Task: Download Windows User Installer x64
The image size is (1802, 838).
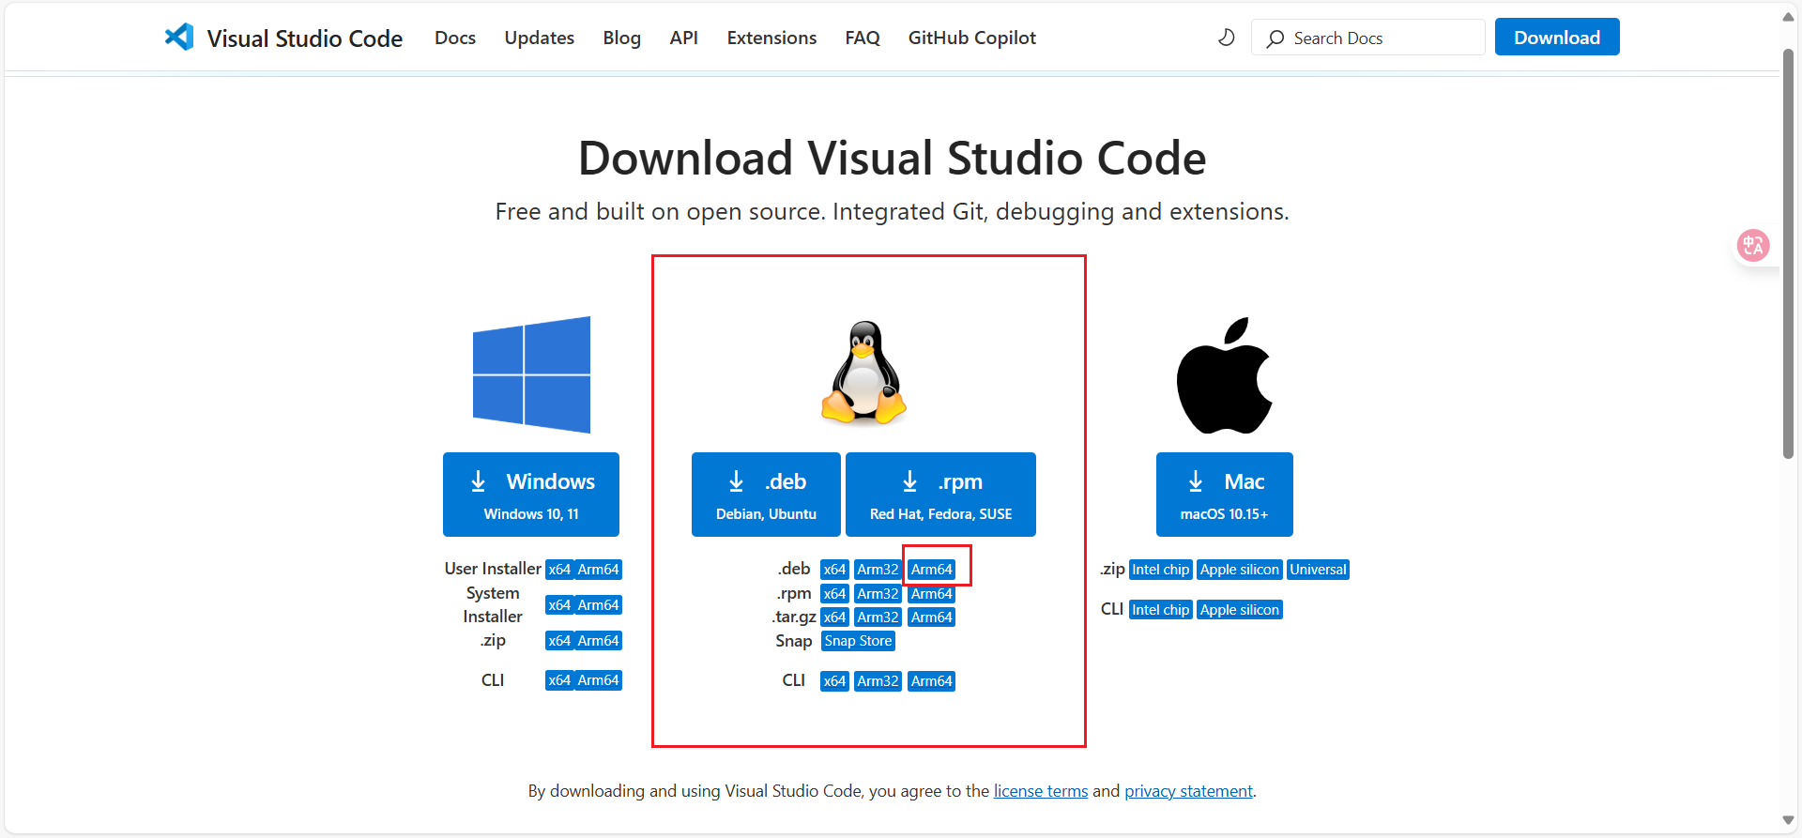Action: 559,570
